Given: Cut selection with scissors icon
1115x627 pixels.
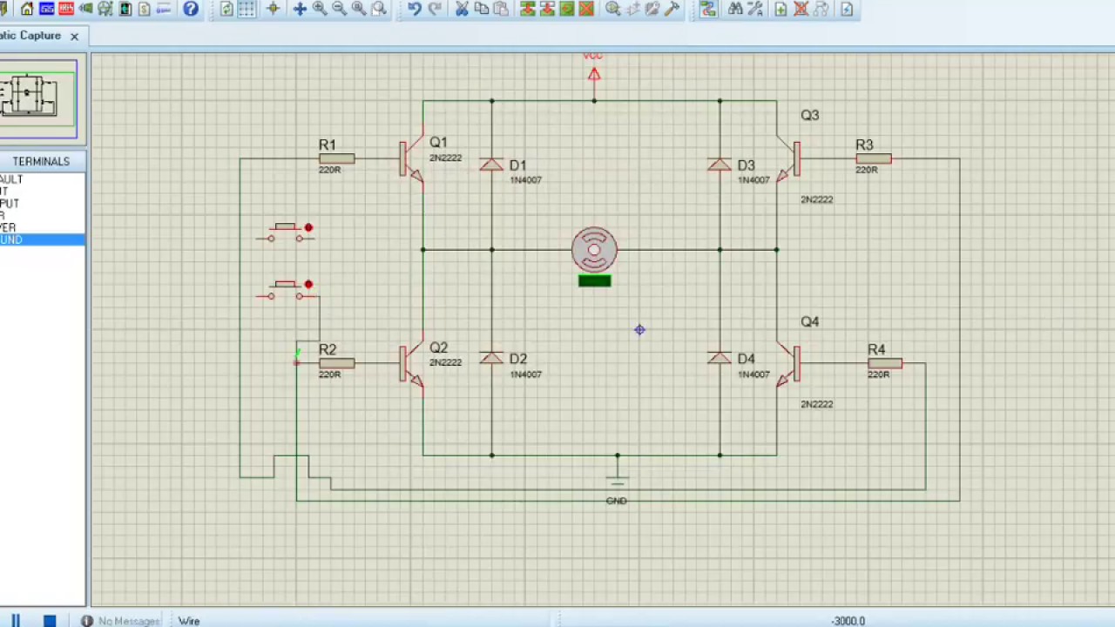Looking at the screenshot, I should pyautogui.click(x=462, y=9).
